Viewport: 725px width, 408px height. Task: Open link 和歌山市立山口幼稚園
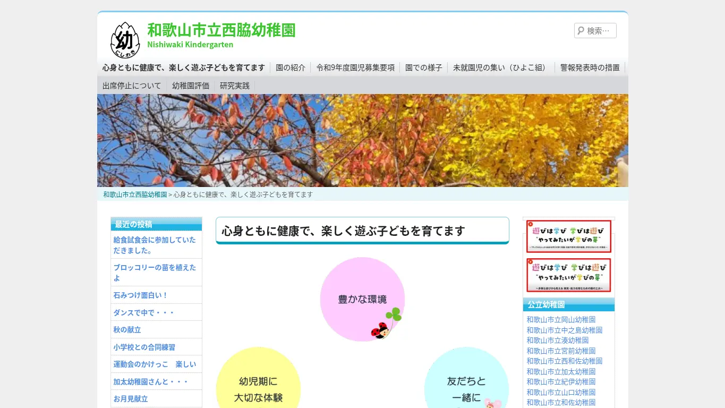point(561,392)
